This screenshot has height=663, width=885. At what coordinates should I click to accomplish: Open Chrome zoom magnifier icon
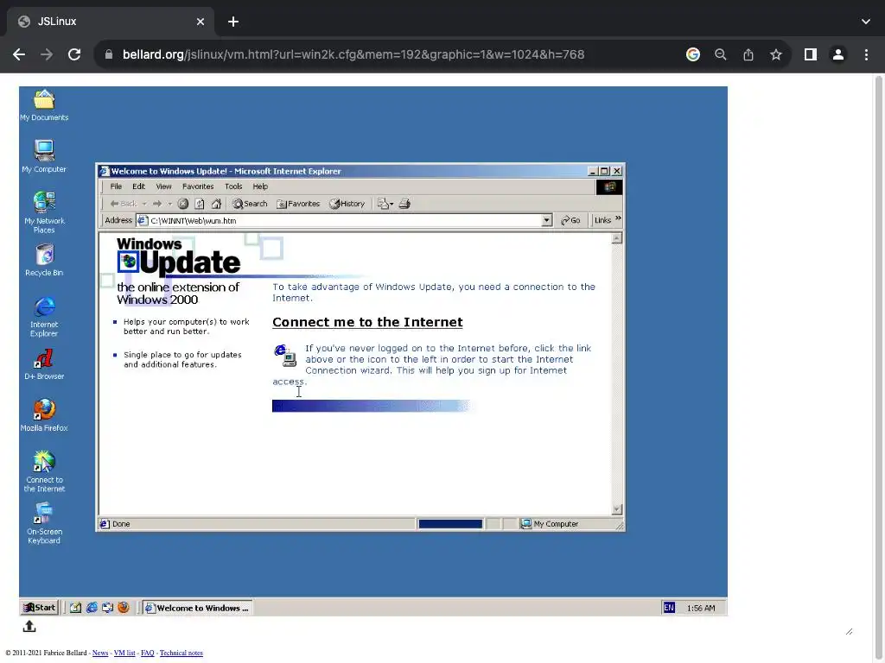coord(720,54)
